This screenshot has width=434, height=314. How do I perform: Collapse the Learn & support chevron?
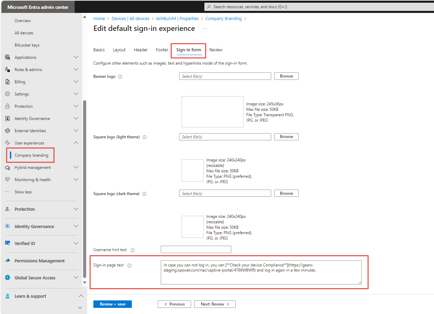pyautogui.click(x=81, y=296)
